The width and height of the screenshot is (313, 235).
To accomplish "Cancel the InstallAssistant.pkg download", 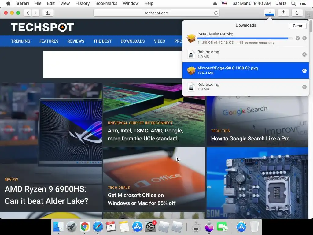I will click(x=298, y=38).
